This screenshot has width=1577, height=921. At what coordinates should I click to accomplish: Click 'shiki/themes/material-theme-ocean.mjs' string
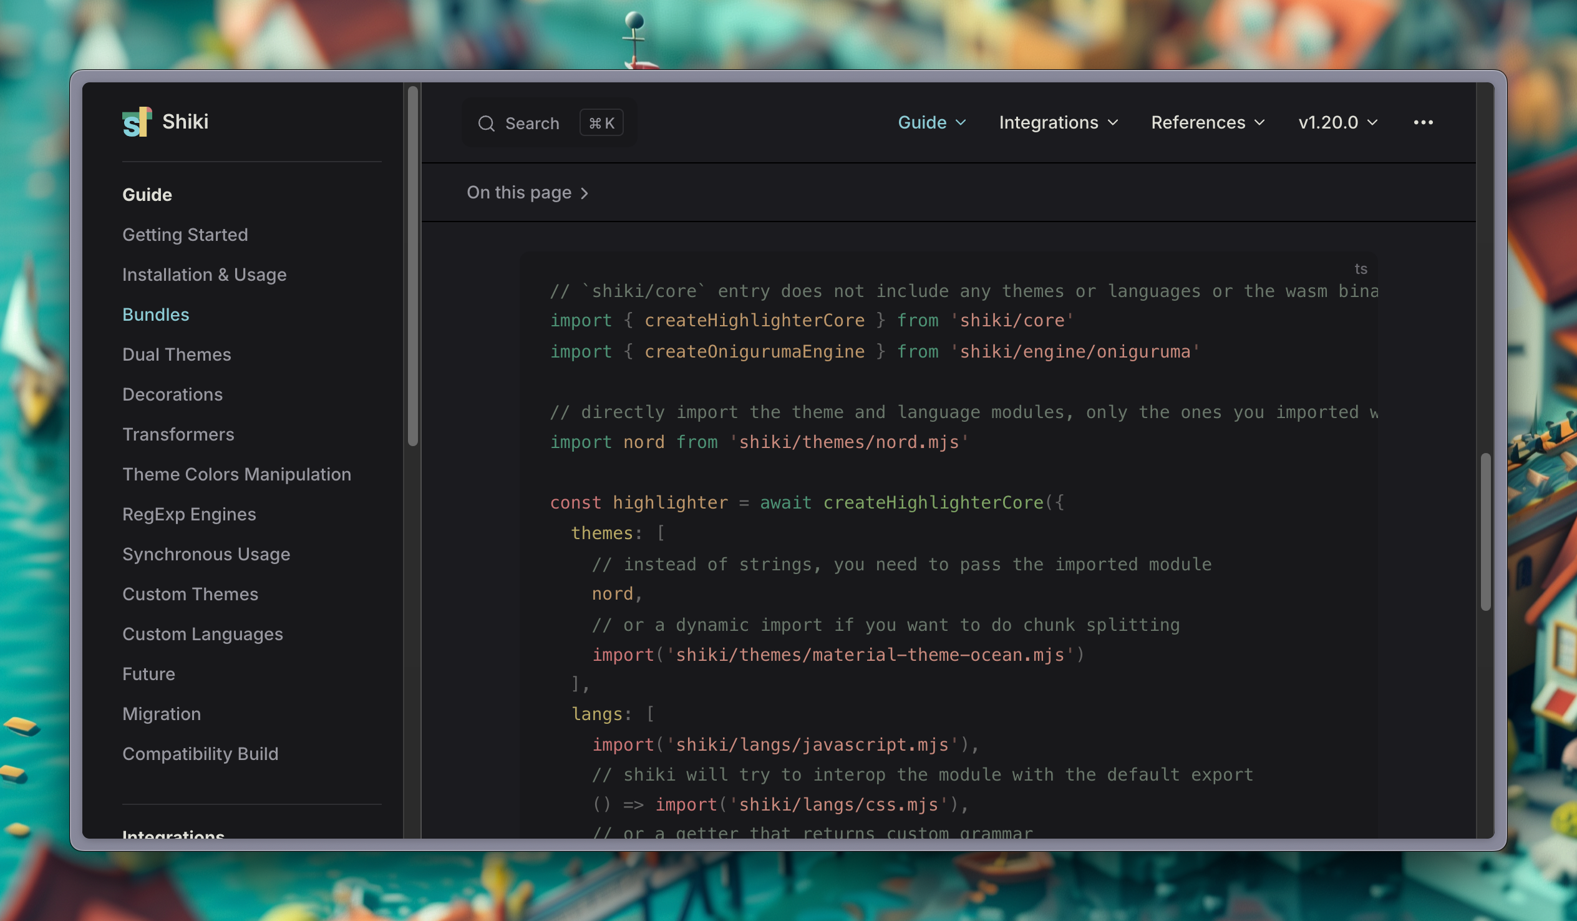(870, 655)
